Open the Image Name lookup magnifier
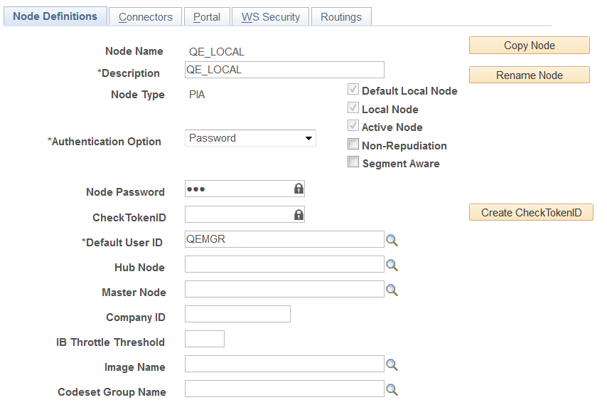The width and height of the screenshot is (607, 405). pos(392,364)
